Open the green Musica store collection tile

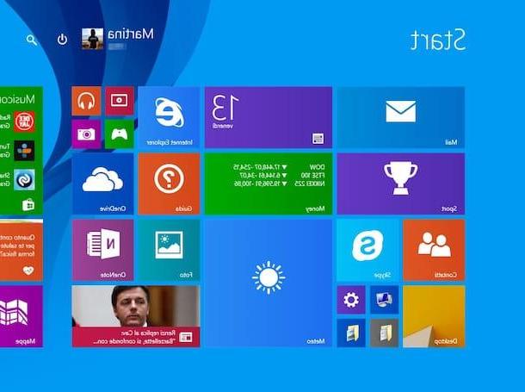click(22, 151)
